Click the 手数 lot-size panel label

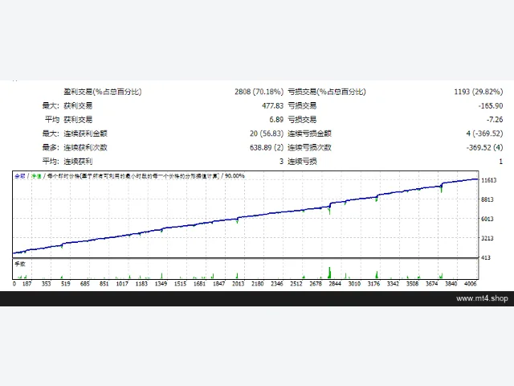[x=20, y=264]
